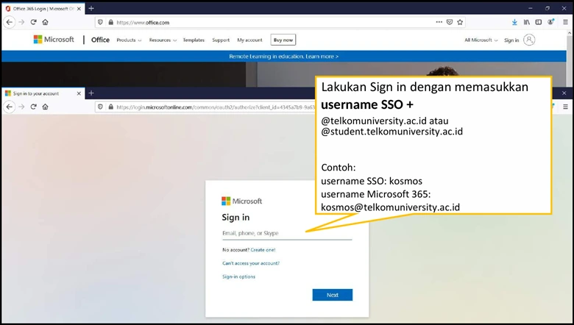The height and width of the screenshot is (325, 574).
Task: Click padlock icon beside login.microsoftonline URL
Action: pos(110,107)
